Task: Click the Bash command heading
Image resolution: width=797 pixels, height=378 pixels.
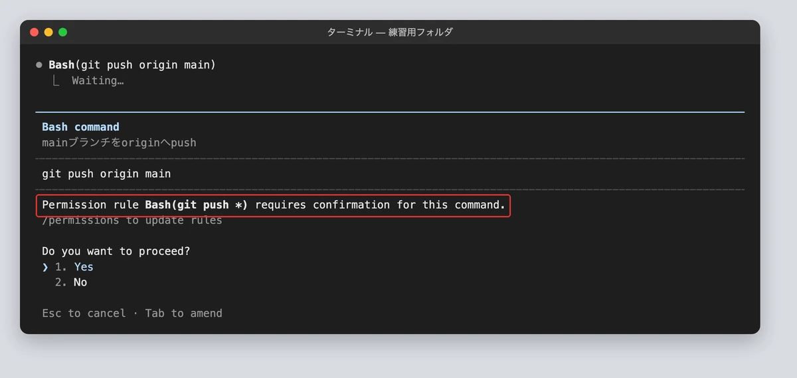Action: click(x=80, y=127)
